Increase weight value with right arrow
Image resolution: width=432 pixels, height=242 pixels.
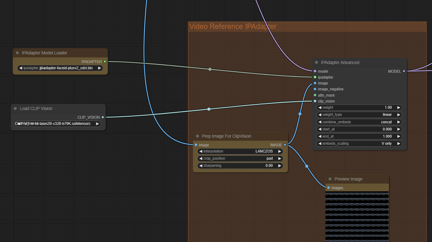pos(398,107)
